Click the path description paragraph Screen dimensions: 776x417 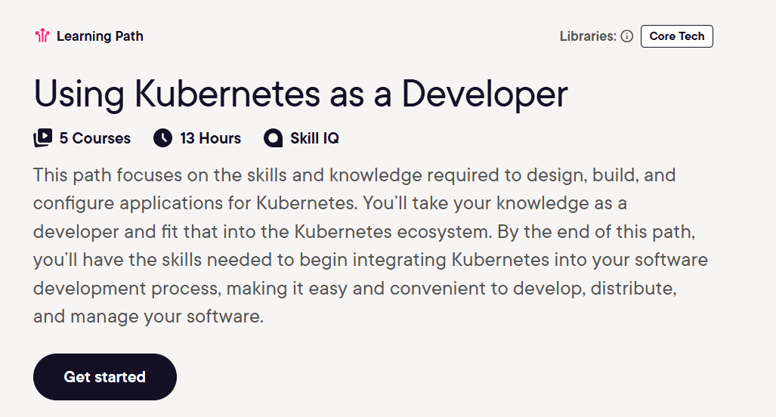point(371,246)
